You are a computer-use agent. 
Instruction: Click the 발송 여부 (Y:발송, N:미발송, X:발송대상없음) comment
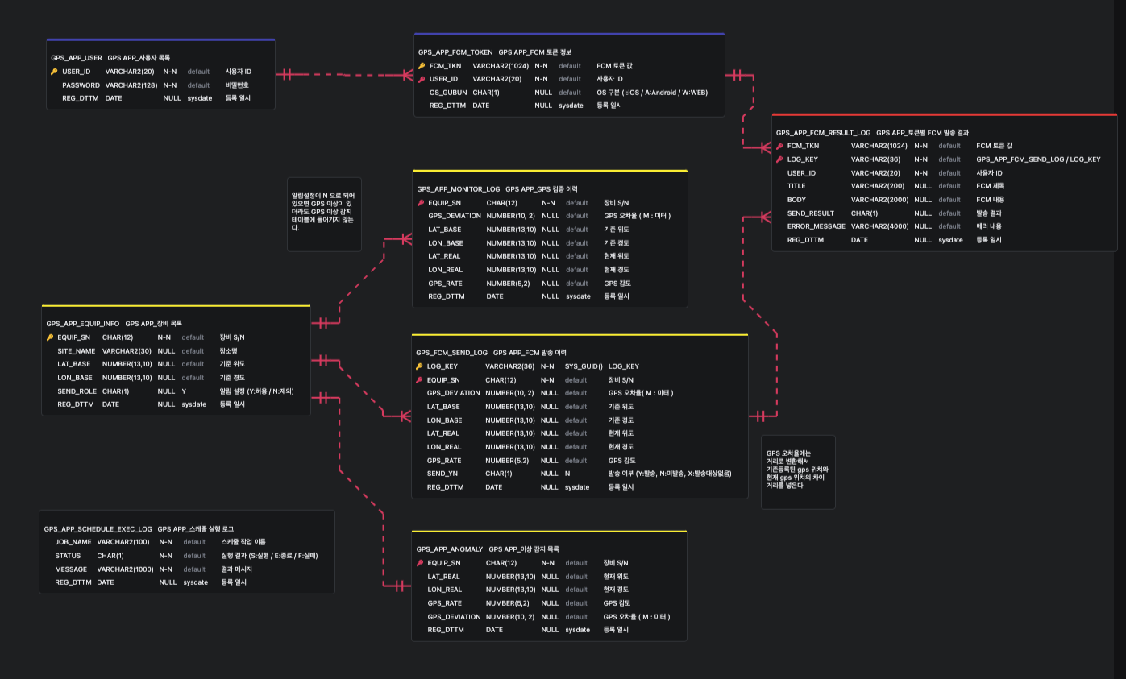coord(670,474)
